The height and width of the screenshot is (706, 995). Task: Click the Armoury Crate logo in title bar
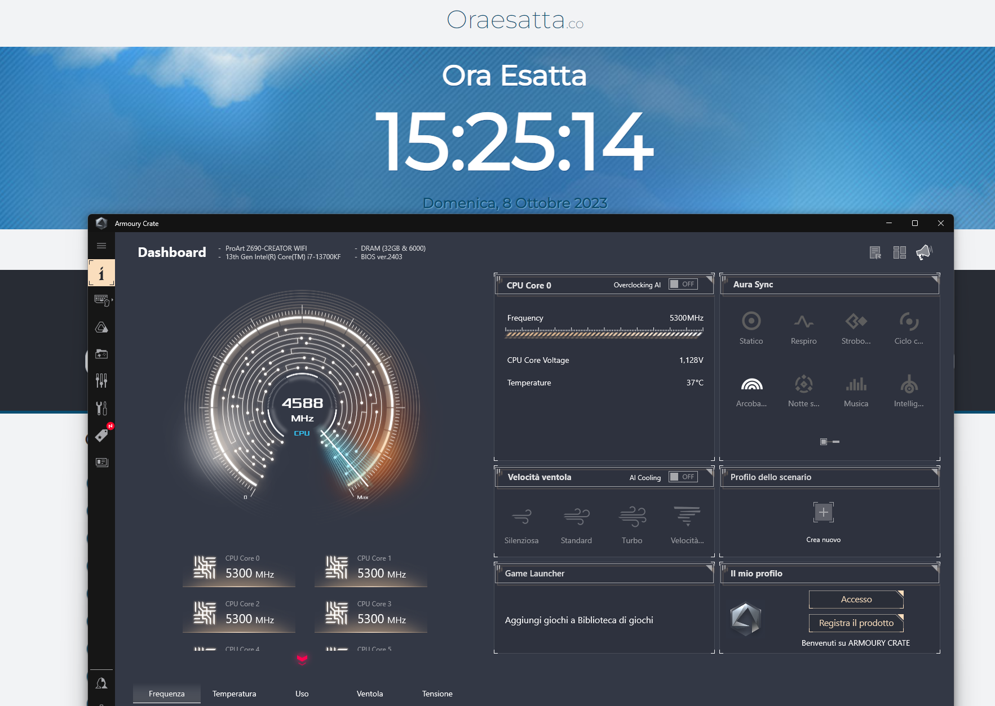tap(101, 223)
